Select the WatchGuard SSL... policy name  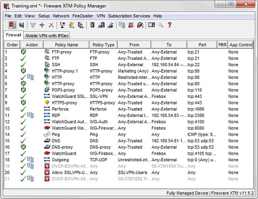(x=70, y=96)
